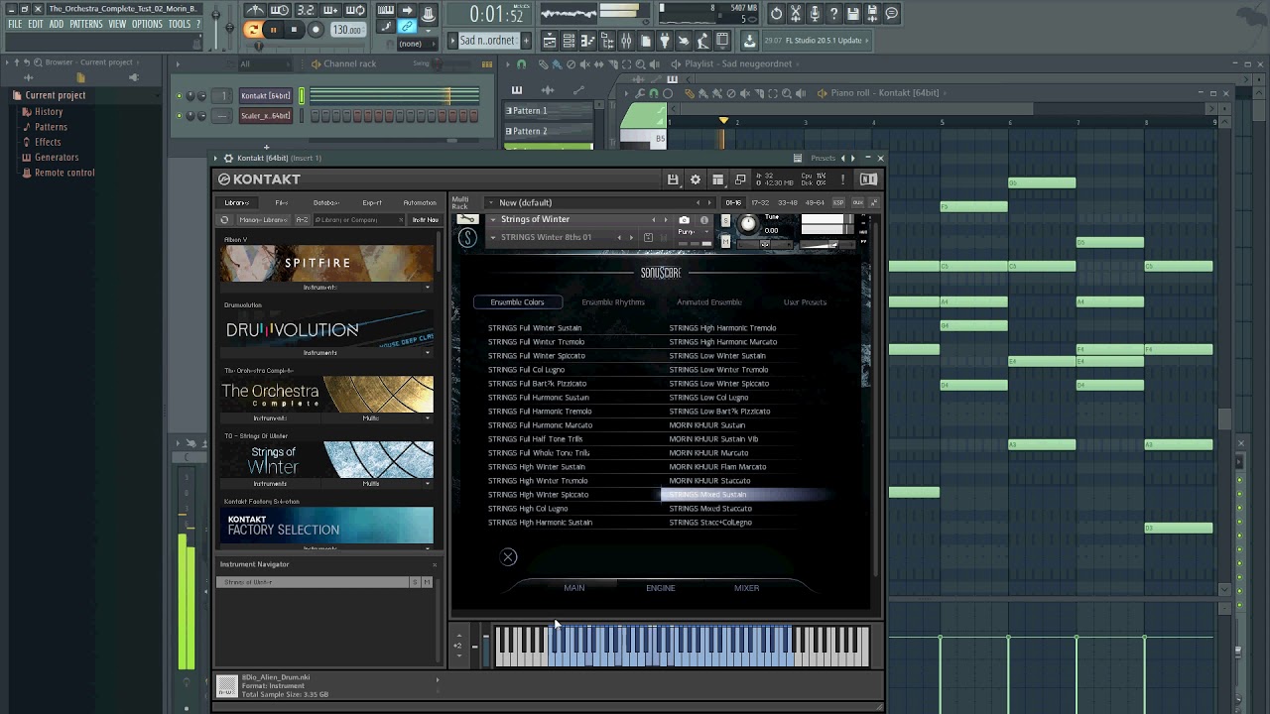Viewport: 1270px width, 714px height.
Task: Click Kontakt's minimized view icon
Action: click(x=740, y=179)
